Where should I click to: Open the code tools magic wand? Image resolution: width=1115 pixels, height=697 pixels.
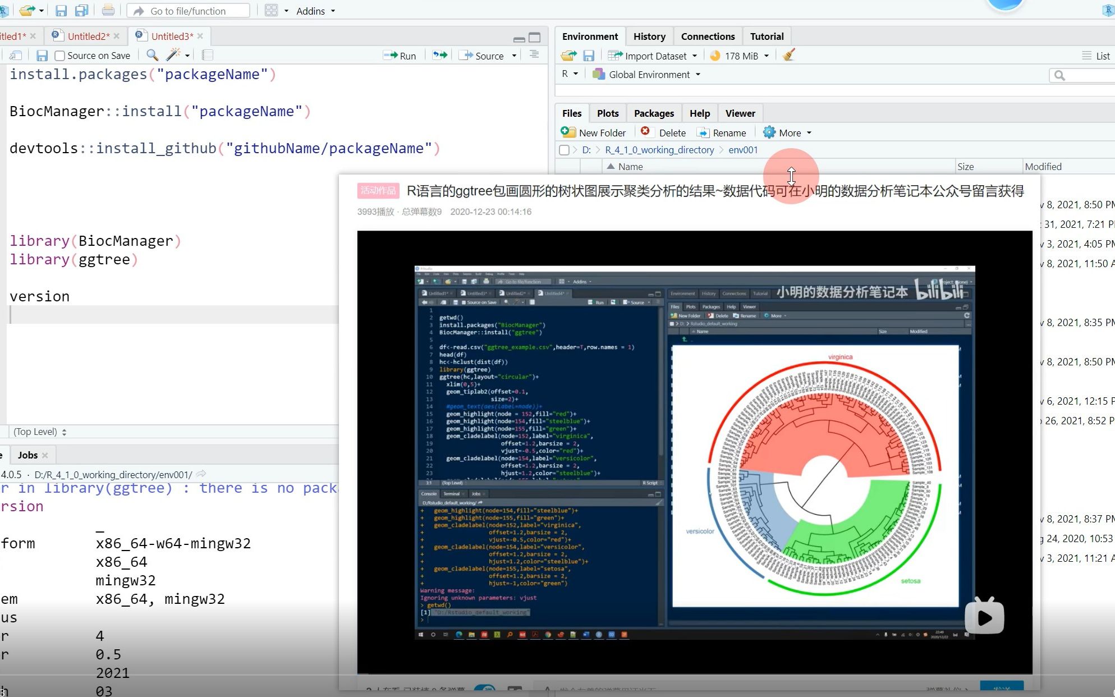tap(173, 55)
